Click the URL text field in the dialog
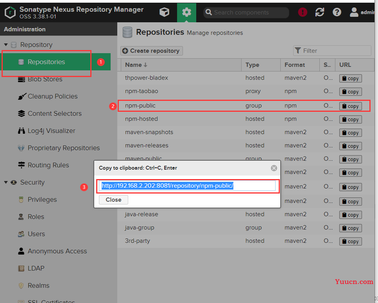 tap(187, 186)
